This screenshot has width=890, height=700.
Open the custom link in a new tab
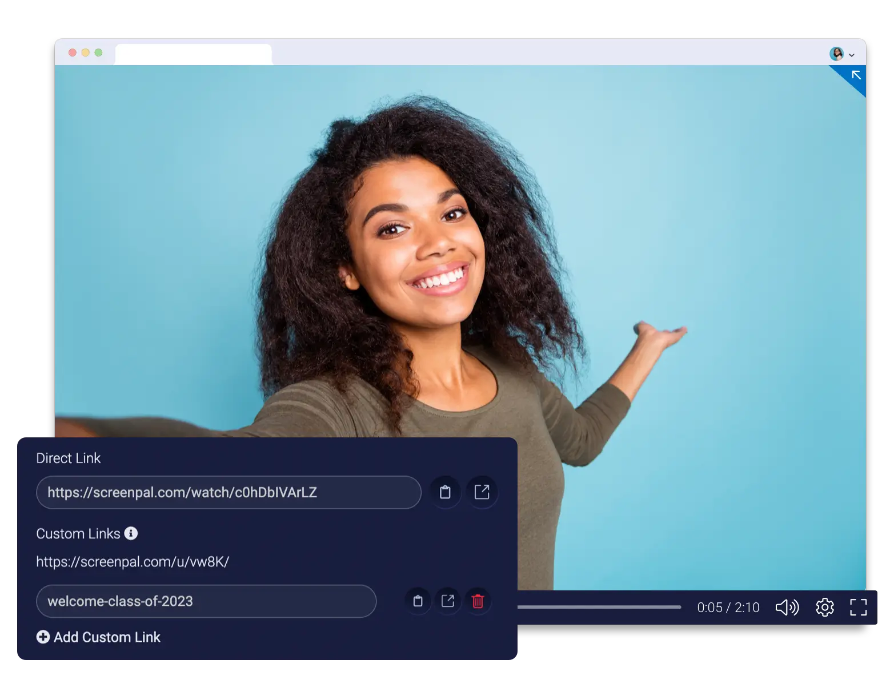click(x=448, y=601)
